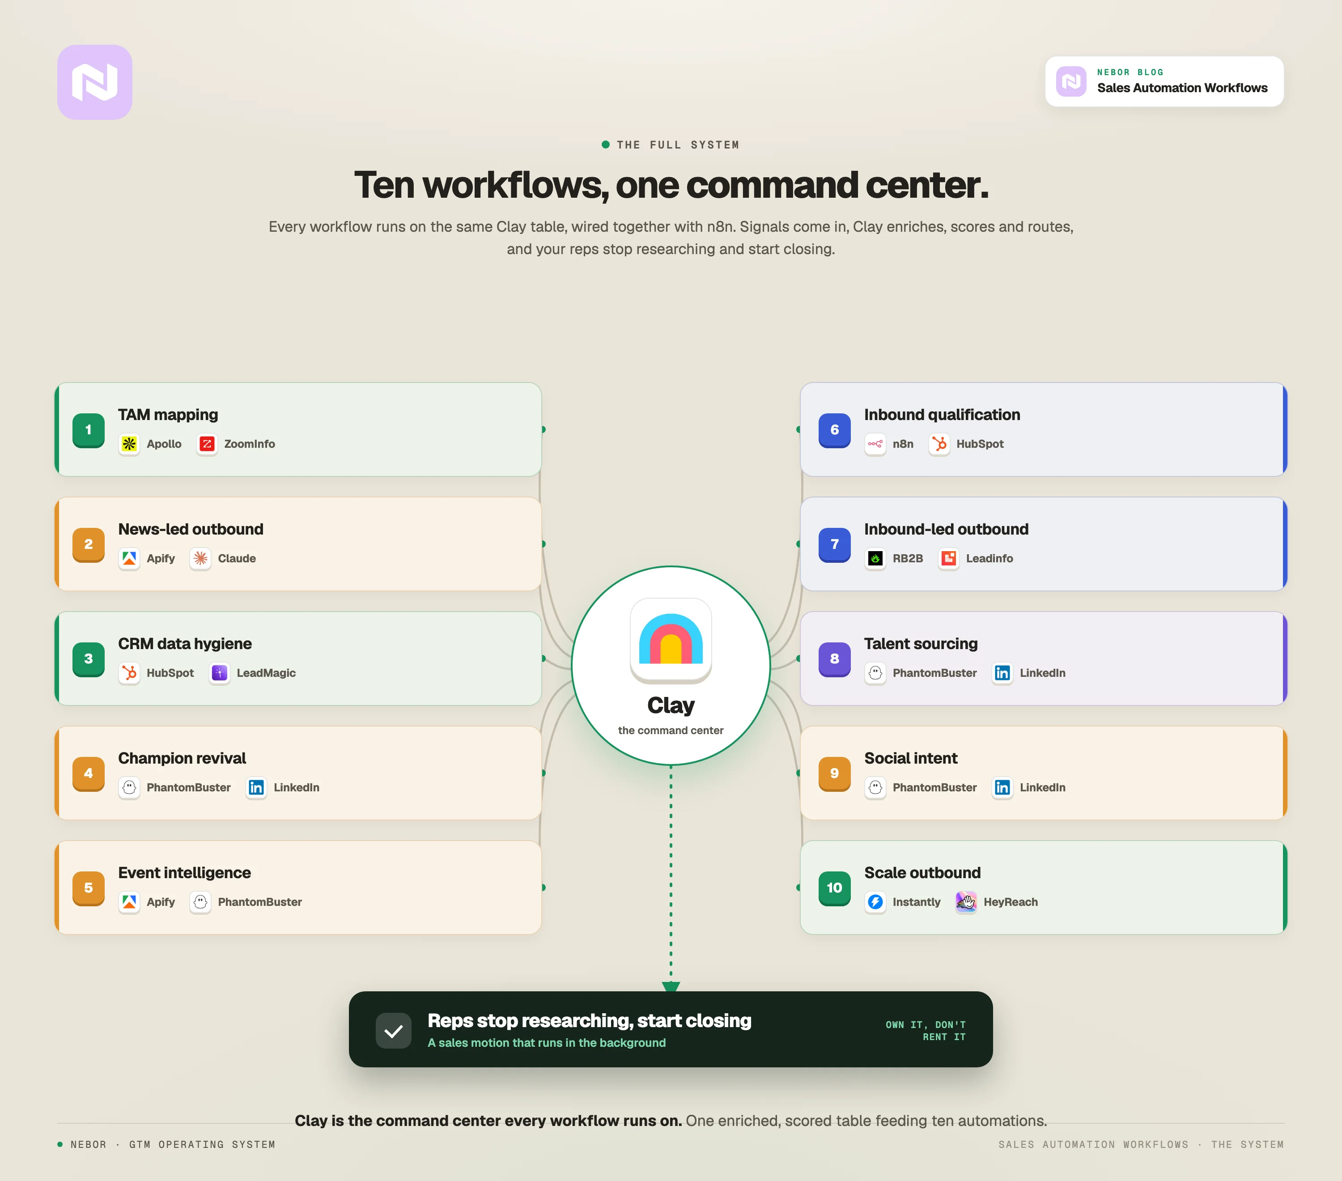Viewport: 1342px width, 1181px height.
Task: Click the ZoomInfo icon in TAM mapping
Action: click(207, 444)
